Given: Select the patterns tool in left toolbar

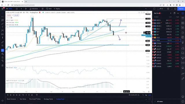Looking at the screenshot, I should pyautogui.click(x=3, y=31).
